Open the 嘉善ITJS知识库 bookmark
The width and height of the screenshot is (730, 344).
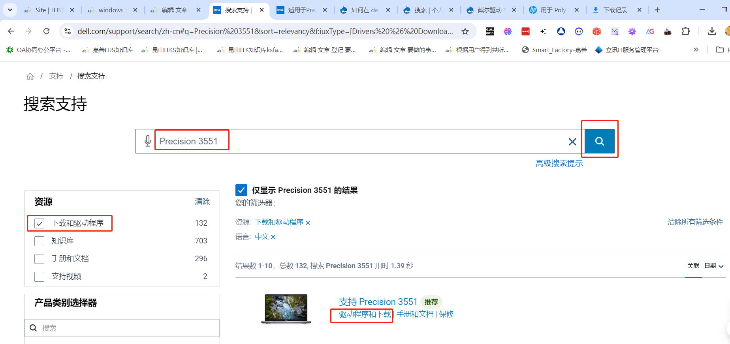pos(107,50)
